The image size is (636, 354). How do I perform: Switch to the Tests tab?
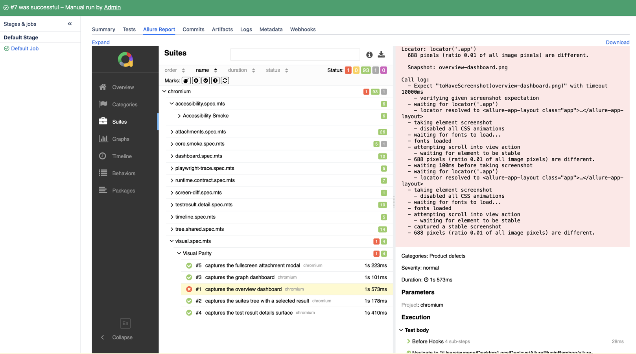(x=129, y=29)
